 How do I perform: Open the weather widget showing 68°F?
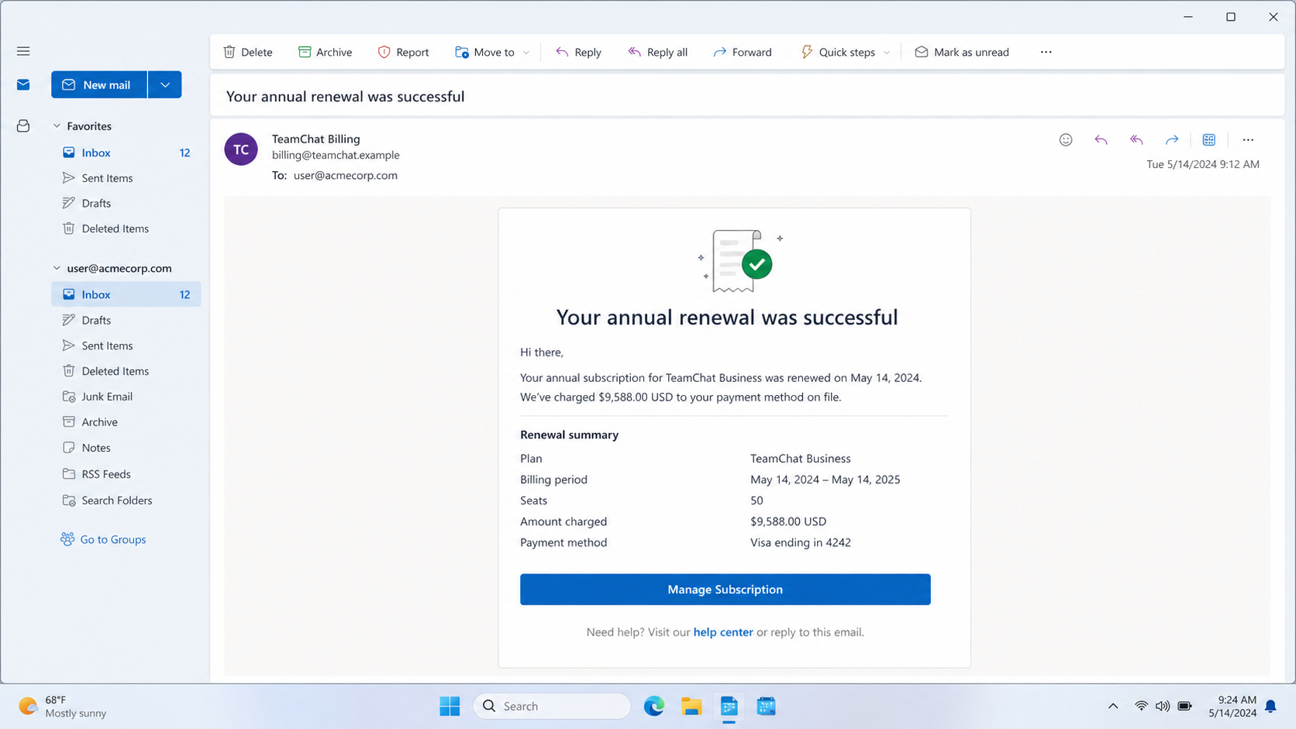point(63,706)
